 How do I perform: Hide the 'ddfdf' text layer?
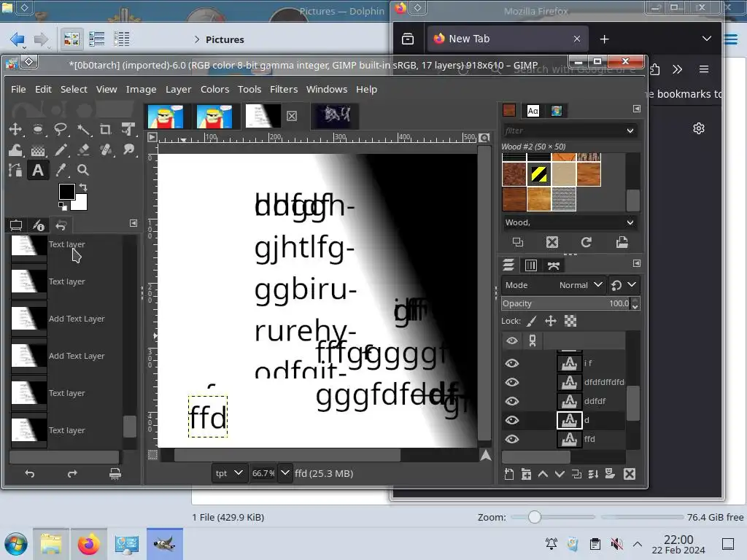pyautogui.click(x=511, y=402)
